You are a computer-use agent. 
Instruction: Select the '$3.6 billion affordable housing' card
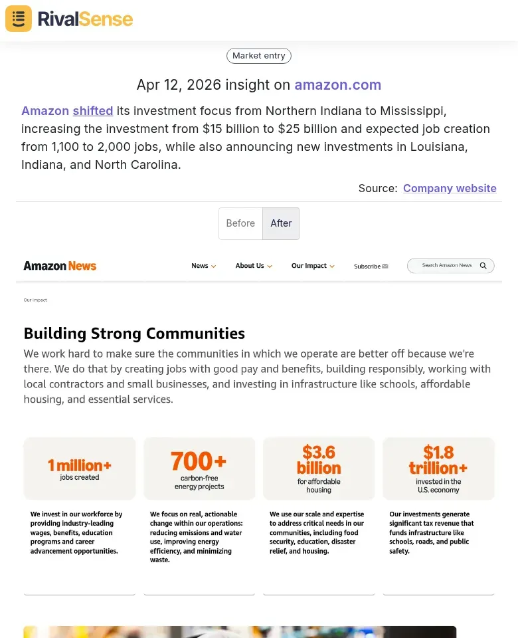319,468
